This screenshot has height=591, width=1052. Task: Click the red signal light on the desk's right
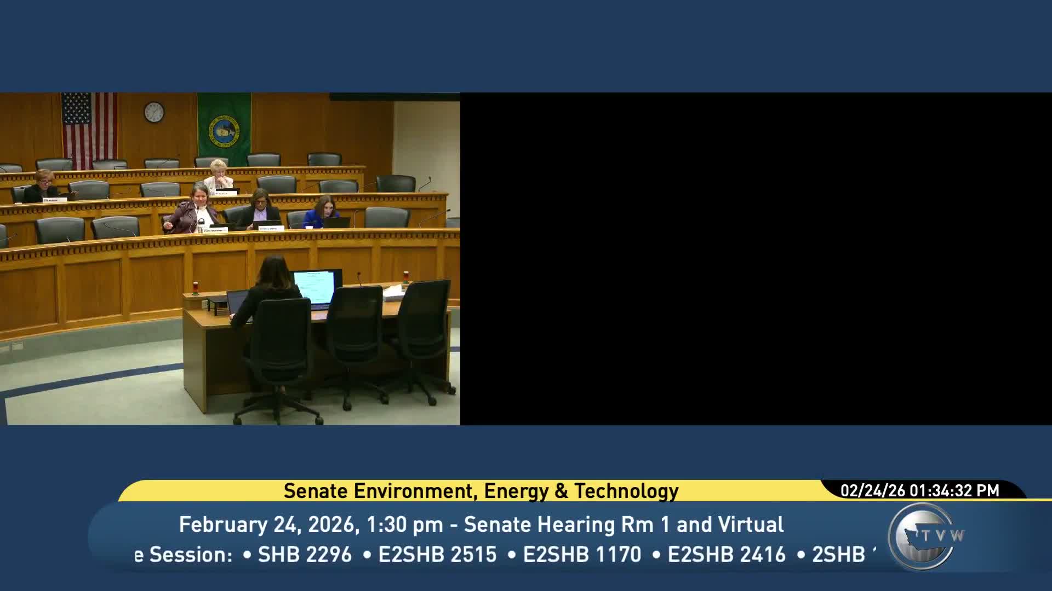click(x=406, y=276)
